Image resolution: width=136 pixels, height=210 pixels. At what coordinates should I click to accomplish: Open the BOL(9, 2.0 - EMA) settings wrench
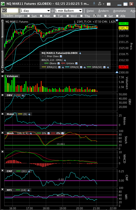[x=65, y=60]
